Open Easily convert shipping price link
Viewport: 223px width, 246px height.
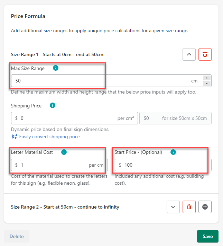pos(49,137)
